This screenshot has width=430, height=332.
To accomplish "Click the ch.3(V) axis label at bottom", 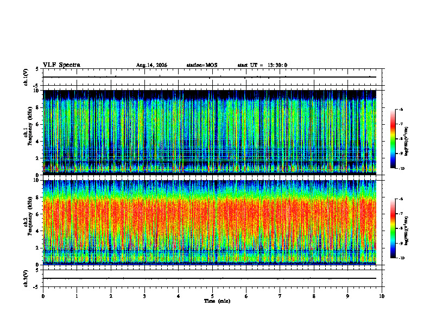I will [26, 278].
